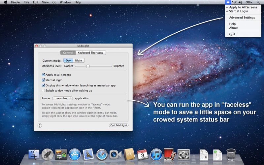
Task: Open the View menu
Action: (45, 2)
